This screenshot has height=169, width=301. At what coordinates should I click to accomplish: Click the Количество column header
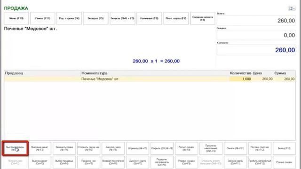pos(240,73)
